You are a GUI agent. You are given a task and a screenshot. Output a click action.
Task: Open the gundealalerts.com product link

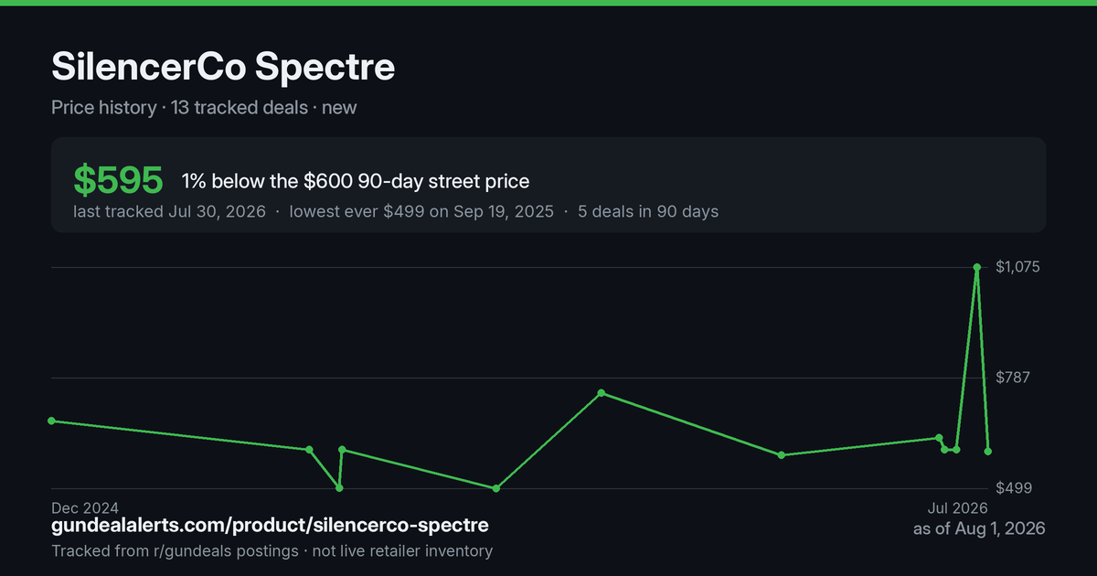coord(270,526)
